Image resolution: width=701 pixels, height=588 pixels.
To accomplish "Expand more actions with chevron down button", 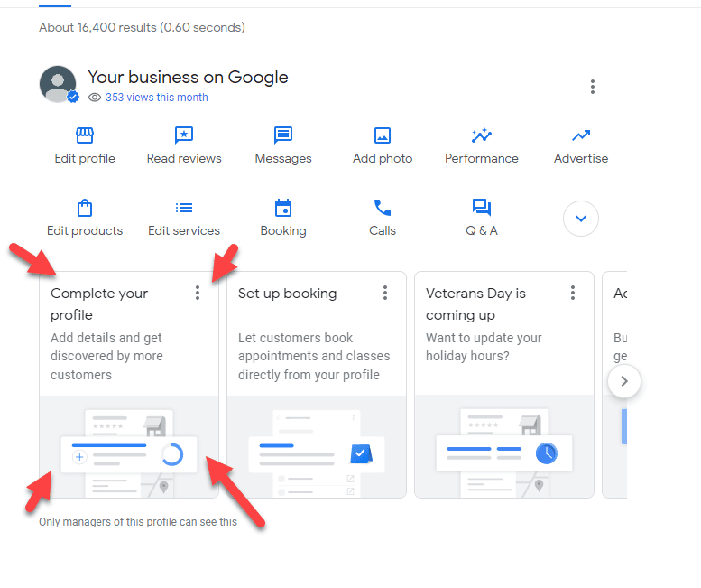I will click(x=581, y=219).
